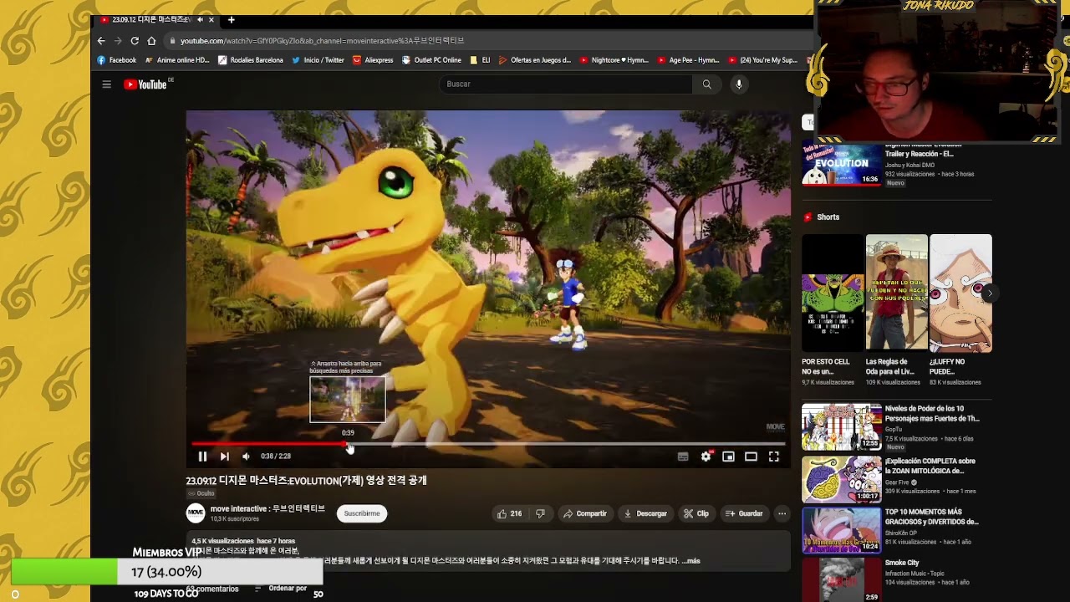Switch to miniplayer mode
Viewport: 1070px width, 602px height.
[x=728, y=457]
